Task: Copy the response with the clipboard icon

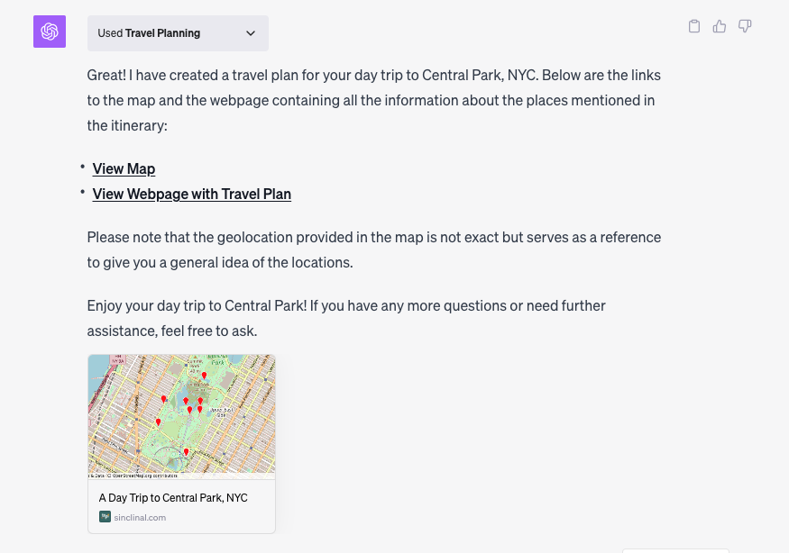Action: tap(694, 26)
